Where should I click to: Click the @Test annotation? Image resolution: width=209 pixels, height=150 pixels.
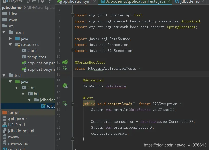tap(88, 98)
